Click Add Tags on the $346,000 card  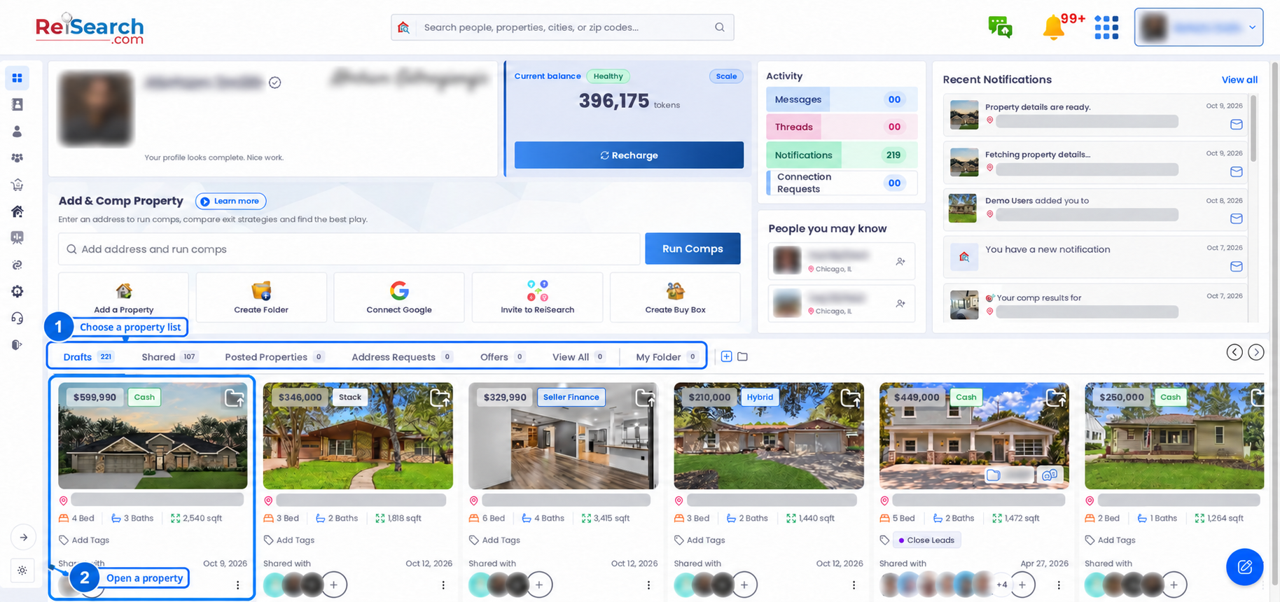[288, 540]
